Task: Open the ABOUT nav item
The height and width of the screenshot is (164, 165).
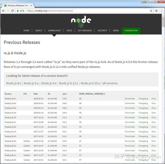Action: point(38,31)
